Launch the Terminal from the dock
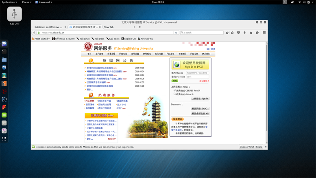This screenshot has width=316, height=178. [4, 52]
